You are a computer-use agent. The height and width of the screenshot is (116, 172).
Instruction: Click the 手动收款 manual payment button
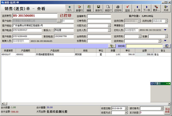click(x=167, y=110)
